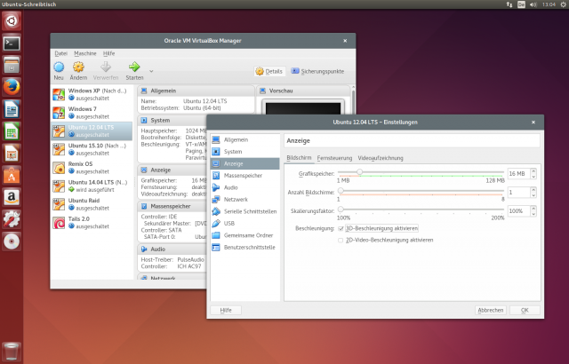Toggle 2D-Video-Beschleunigung aktivieren checkbox
Screen dimensions: 569x364
[x=341, y=240]
